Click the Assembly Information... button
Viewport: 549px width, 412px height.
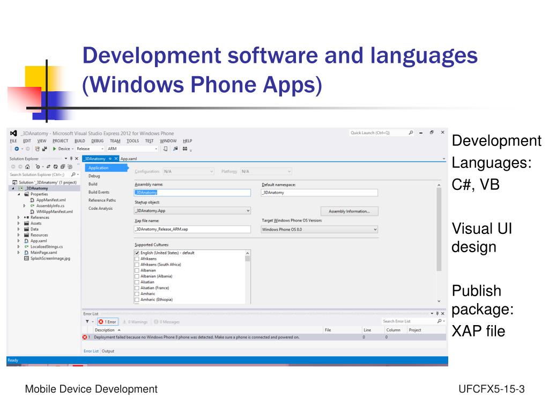350,211
